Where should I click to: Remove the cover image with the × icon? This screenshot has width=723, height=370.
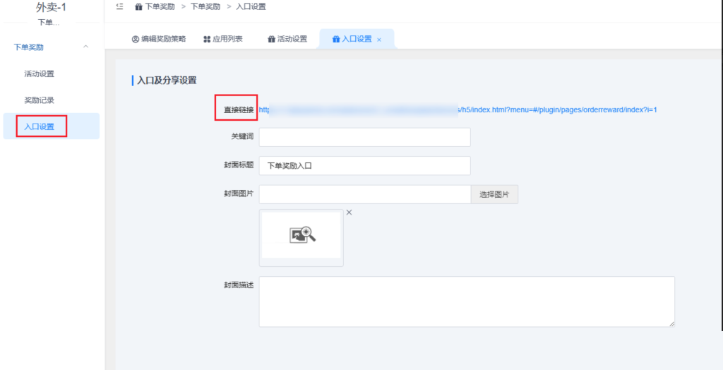pos(349,213)
